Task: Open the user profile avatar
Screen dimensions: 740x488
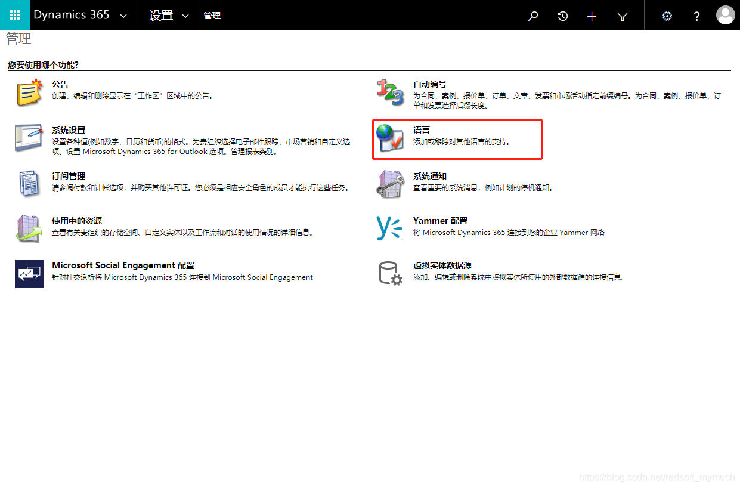Action: [725, 15]
